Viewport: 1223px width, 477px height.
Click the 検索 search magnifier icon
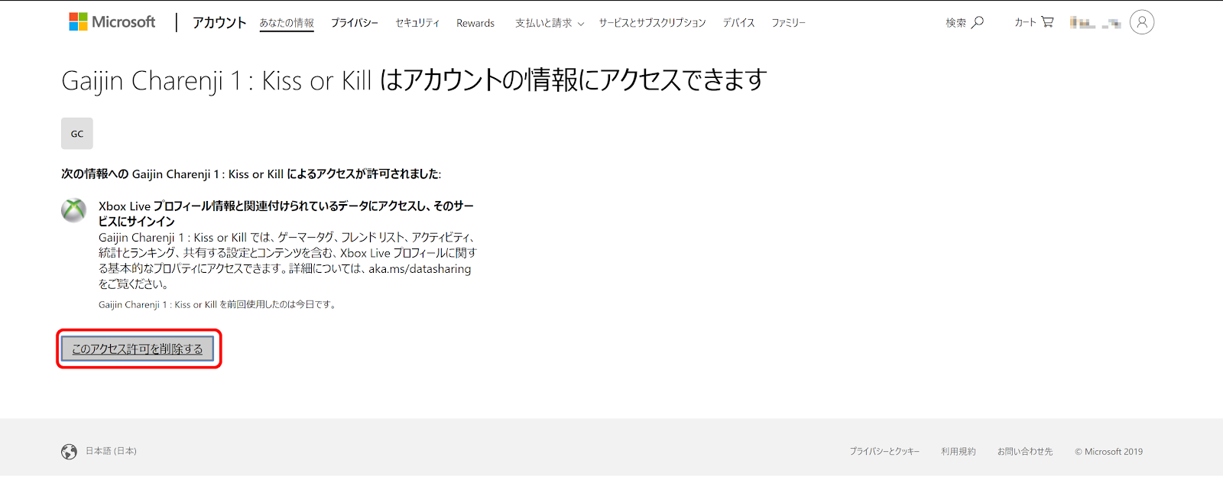coord(978,22)
